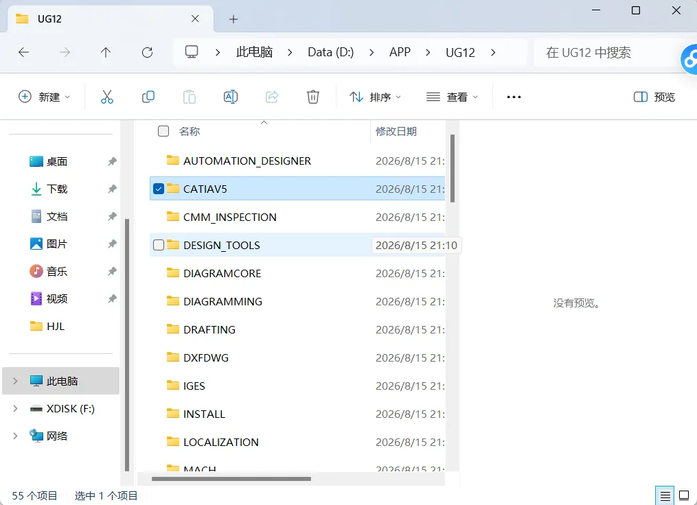Uncheck the CATIAV5 folder checkbox
Image resolution: width=697 pixels, height=505 pixels.
pos(159,189)
